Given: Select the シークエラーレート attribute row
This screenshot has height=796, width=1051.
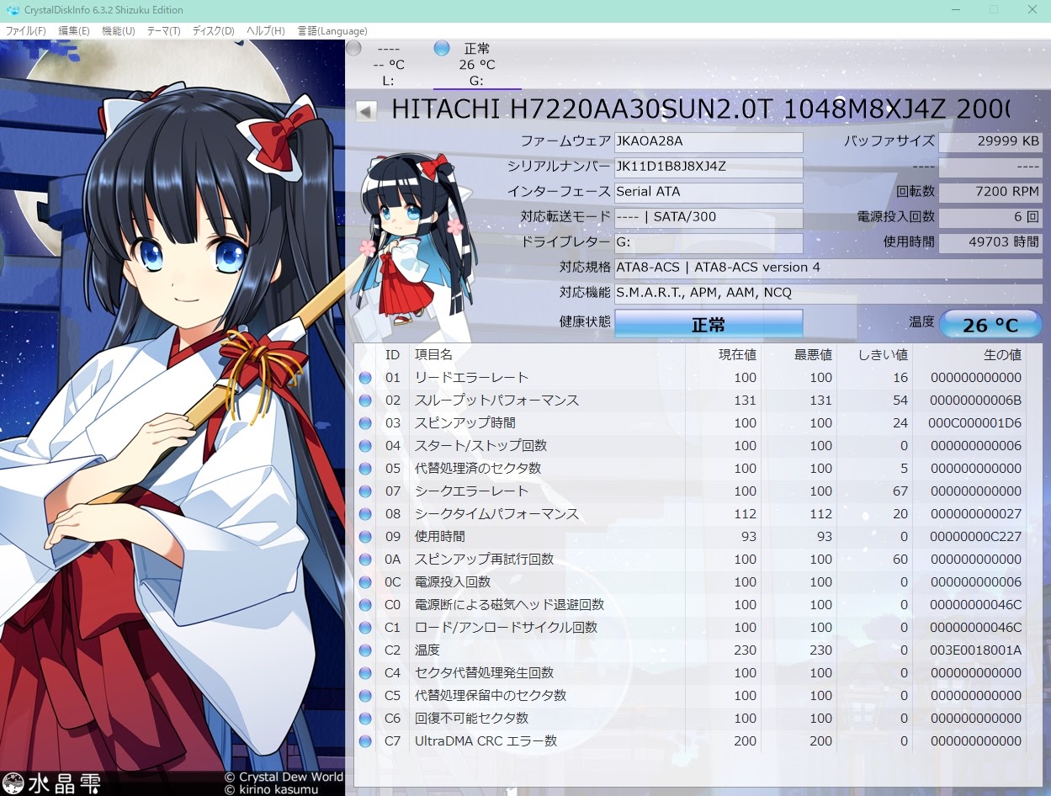Looking at the screenshot, I should point(691,491).
